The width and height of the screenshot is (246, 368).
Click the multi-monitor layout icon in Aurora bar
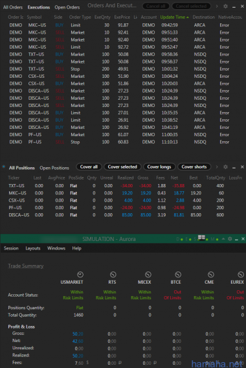(x=201, y=238)
